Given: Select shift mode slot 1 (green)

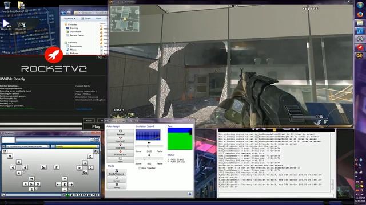Looking at the screenshot, I should pyautogui.click(x=68, y=195).
